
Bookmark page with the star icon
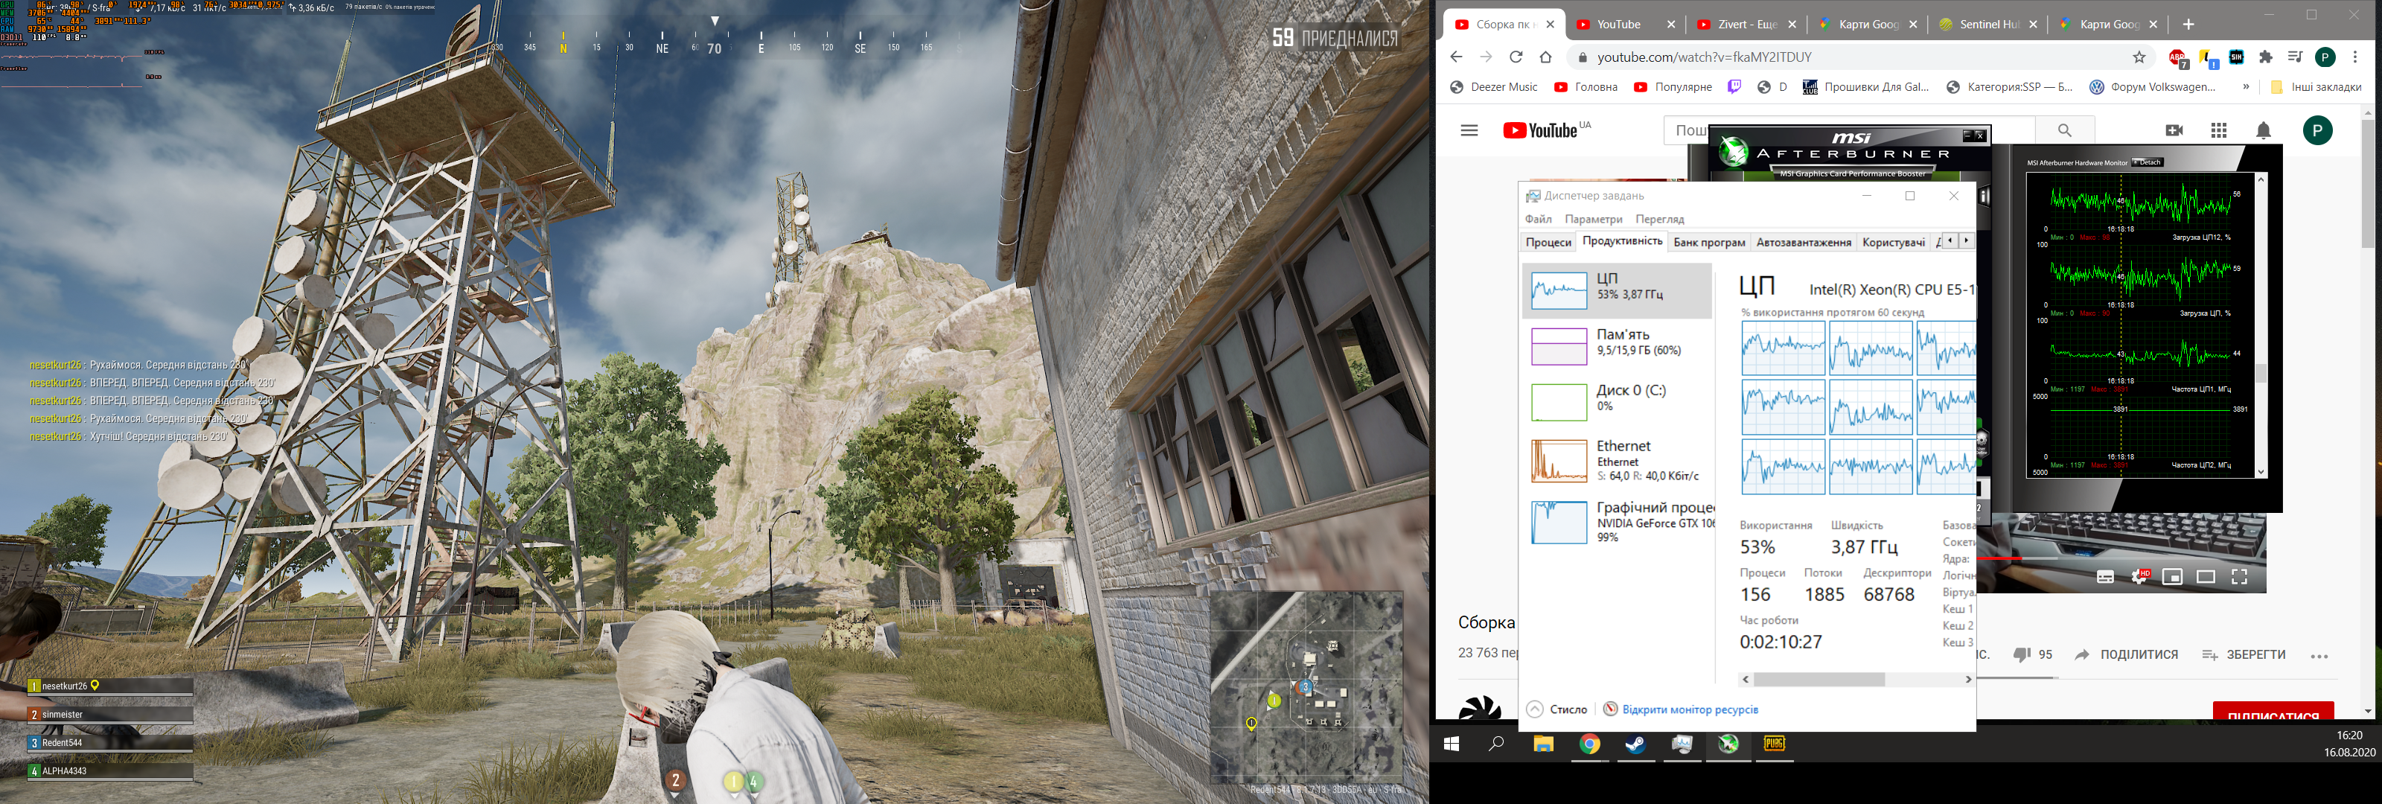2139,57
